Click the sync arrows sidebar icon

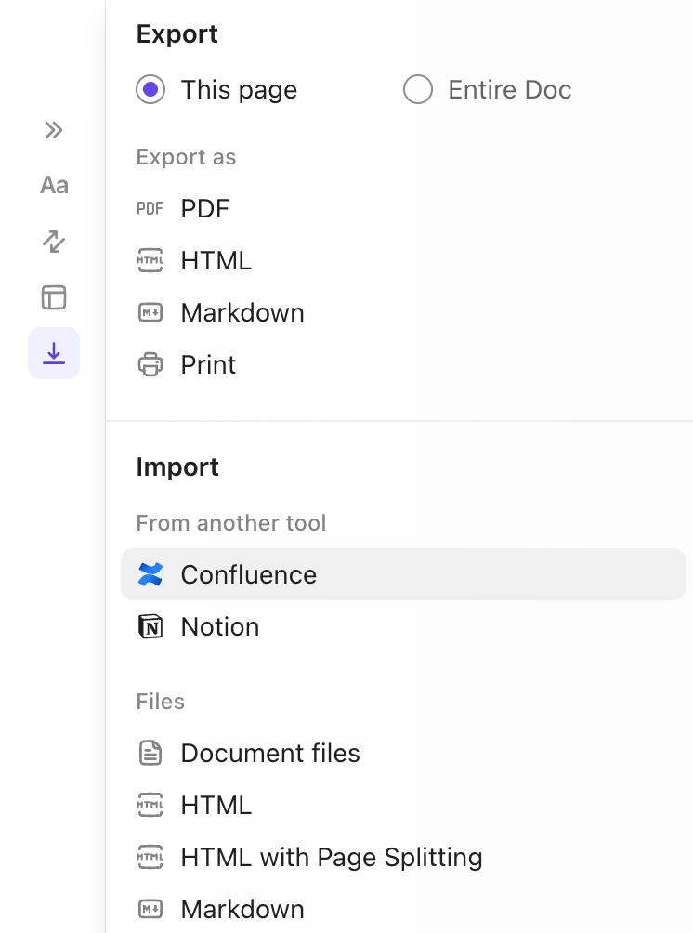tap(53, 242)
